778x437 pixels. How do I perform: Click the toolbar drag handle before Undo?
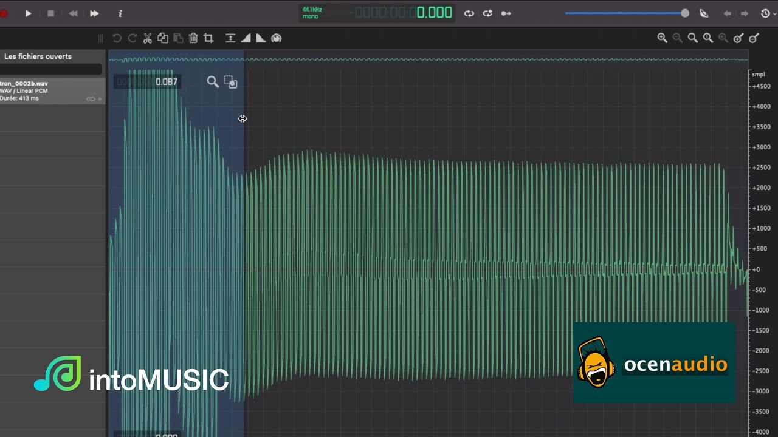[101, 38]
